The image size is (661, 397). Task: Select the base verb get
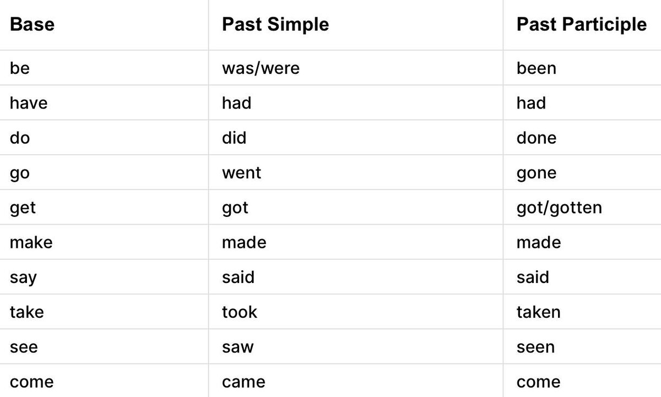click(23, 208)
